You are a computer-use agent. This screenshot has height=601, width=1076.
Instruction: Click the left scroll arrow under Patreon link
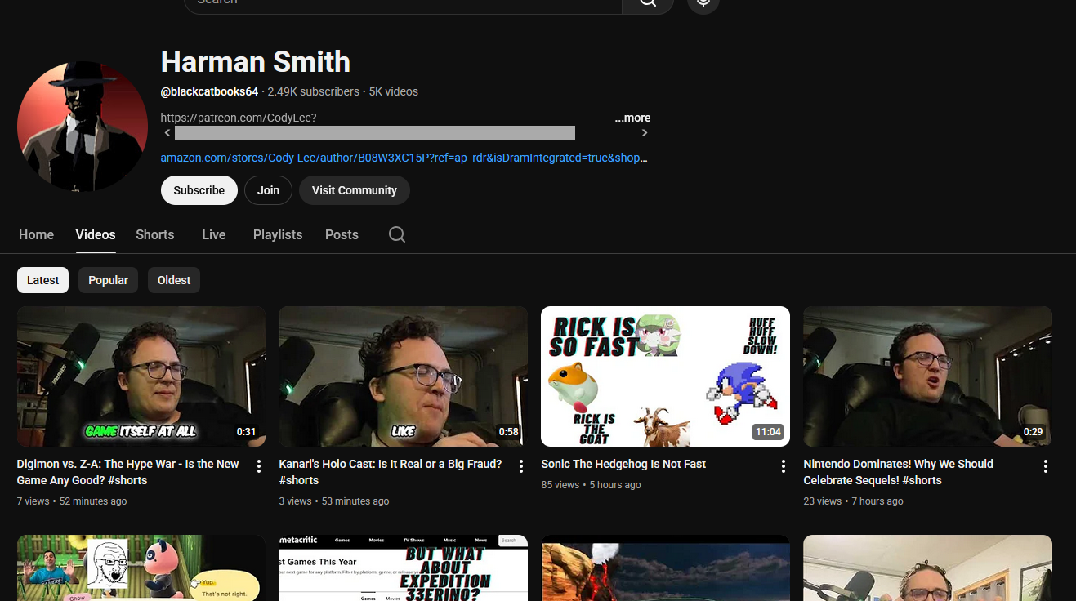(x=167, y=132)
